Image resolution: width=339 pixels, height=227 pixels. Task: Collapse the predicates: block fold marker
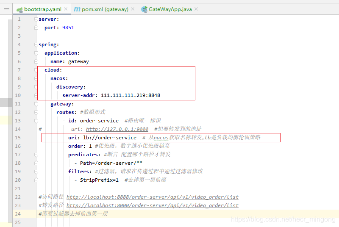pyautogui.click(x=36, y=155)
